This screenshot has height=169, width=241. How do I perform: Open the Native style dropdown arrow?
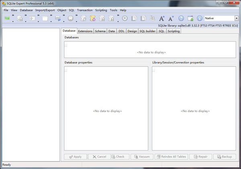pos(237,18)
